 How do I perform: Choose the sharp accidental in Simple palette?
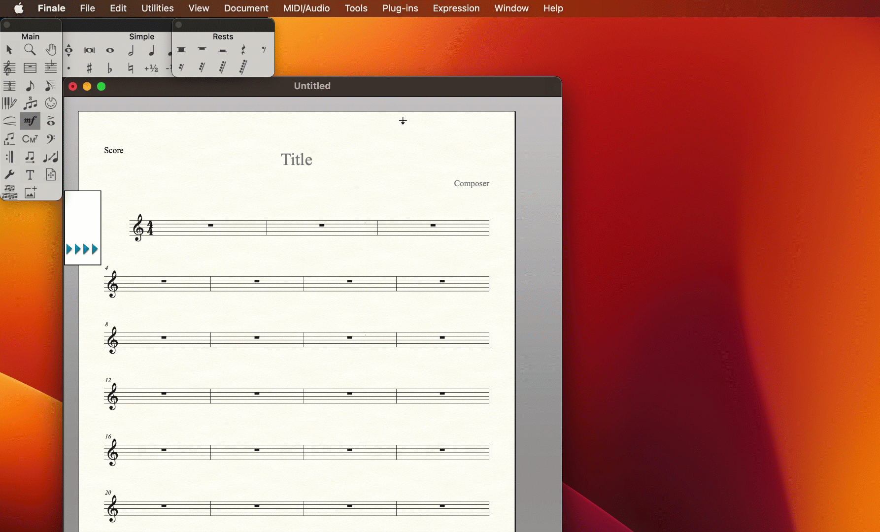[x=89, y=68]
